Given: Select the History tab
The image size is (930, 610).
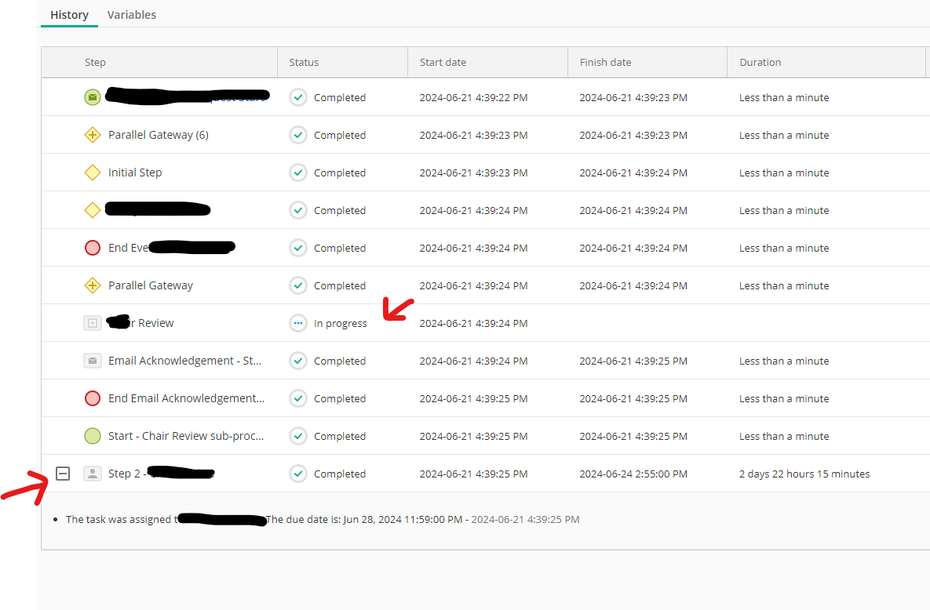Looking at the screenshot, I should [69, 15].
